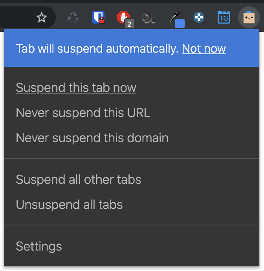
Task: Click the greyed-out recycle arrows extension icon
Action: point(73,18)
